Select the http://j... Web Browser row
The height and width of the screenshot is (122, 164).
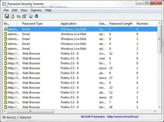tap(80, 73)
